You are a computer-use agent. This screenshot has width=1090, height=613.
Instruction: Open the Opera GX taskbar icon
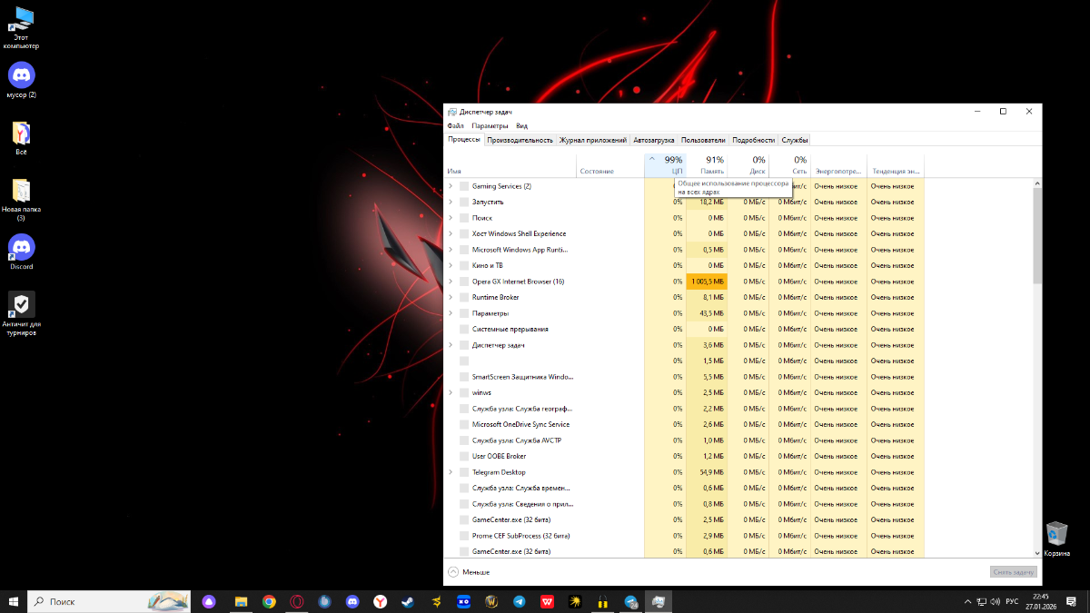click(x=297, y=601)
